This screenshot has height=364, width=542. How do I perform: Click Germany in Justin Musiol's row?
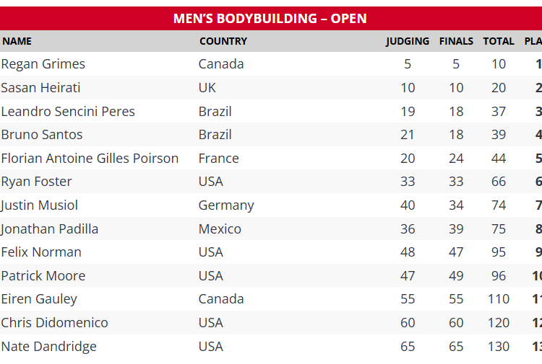226,205
